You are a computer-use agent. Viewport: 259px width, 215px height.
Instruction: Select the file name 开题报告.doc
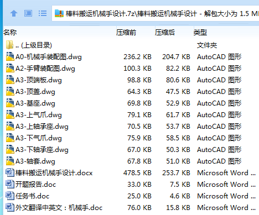tap(35, 185)
